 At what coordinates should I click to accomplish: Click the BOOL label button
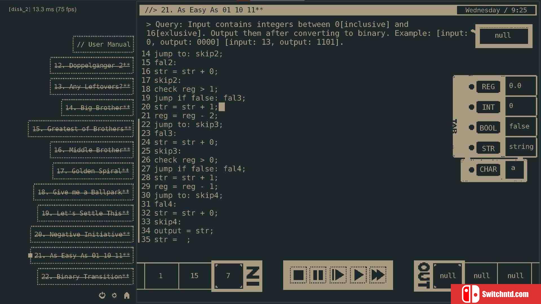pyautogui.click(x=488, y=128)
